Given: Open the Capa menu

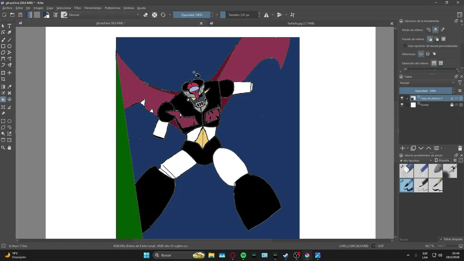Looking at the screenshot, I should (x=50, y=8).
